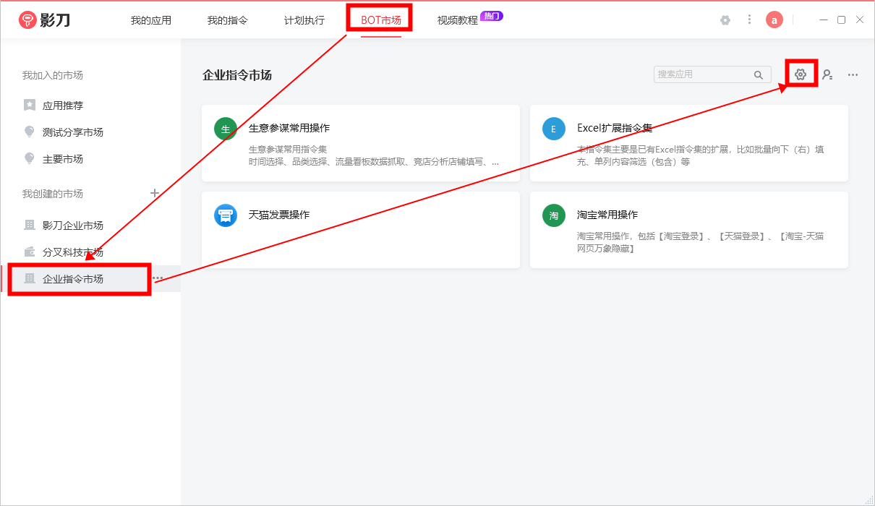
Task: Open 主要市场 in sidebar
Action: point(90,159)
